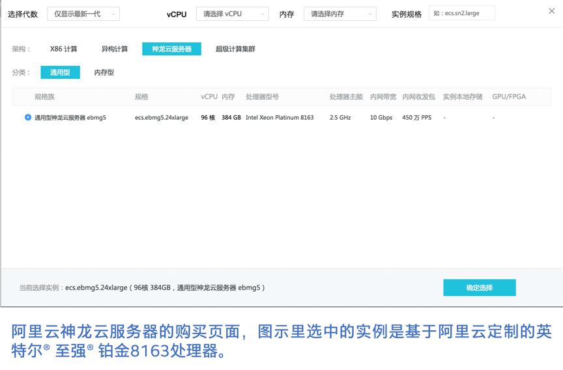
Task: Click the 96 核 vCPU value
Action: [208, 117]
